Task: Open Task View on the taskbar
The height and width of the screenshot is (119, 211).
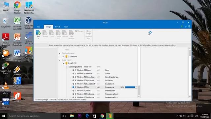Action: 64,116
